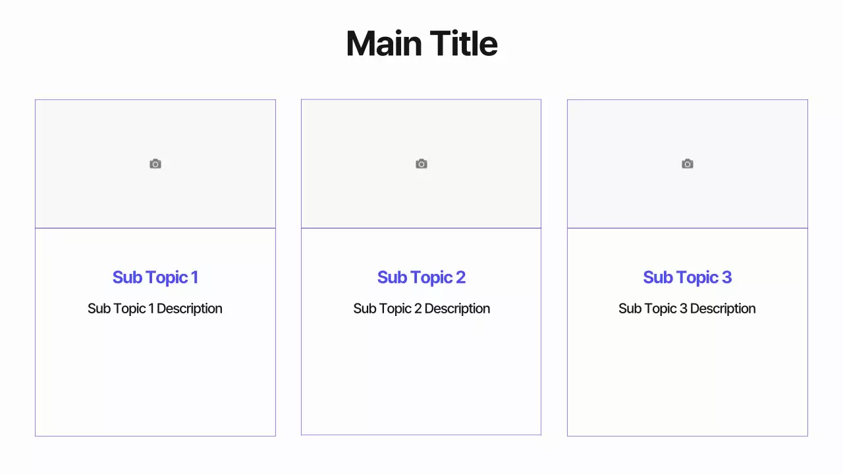
Task: Select the Sub Topic 2 heading
Action: click(x=421, y=277)
